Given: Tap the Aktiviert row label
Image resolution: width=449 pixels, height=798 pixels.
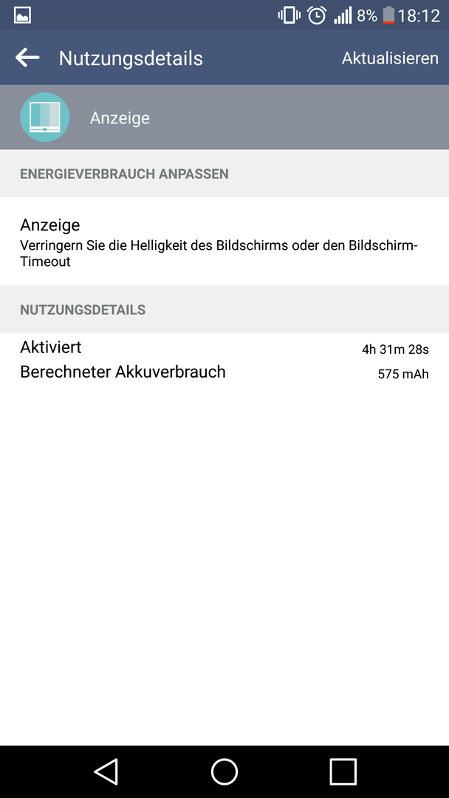Looking at the screenshot, I should (x=51, y=347).
